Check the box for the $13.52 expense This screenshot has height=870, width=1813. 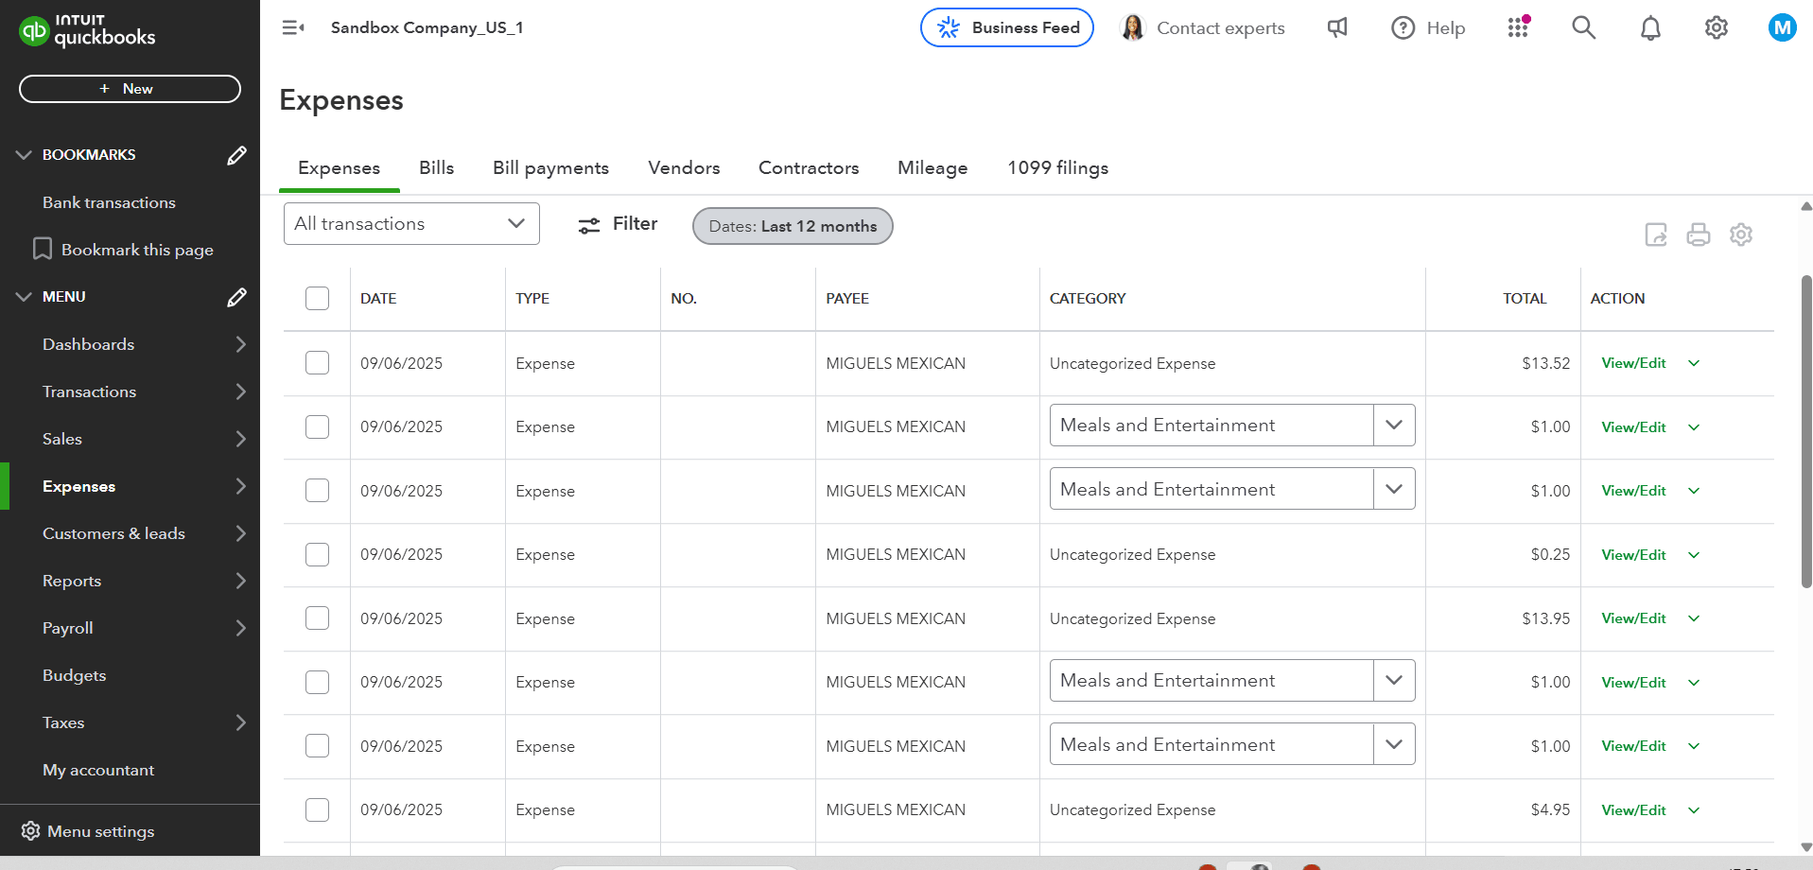pyautogui.click(x=318, y=363)
